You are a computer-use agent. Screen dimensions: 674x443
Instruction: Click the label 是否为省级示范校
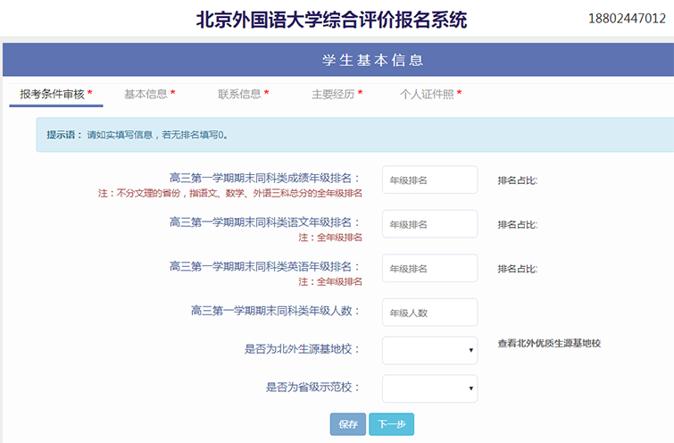(x=312, y=387)
